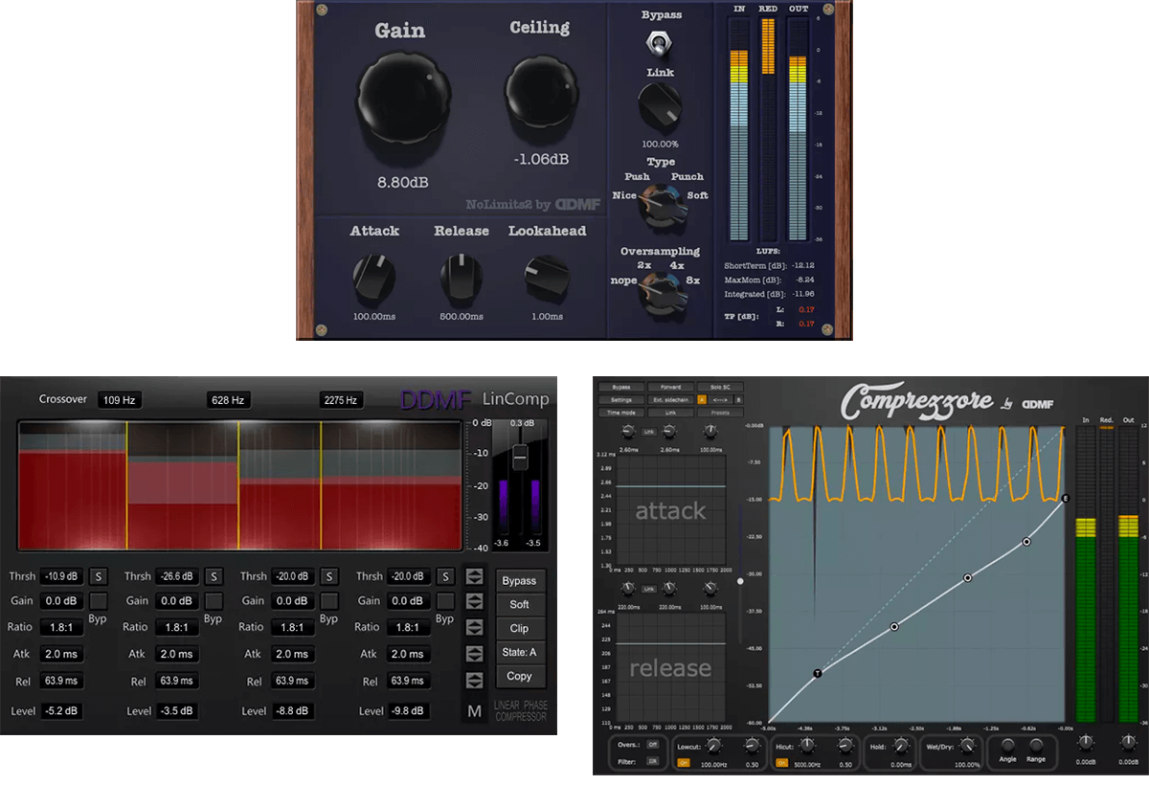Click the 109 Hz crossover frequency field
Image resolution: width=1149 pixels, height=807 pixels.
click(x=119, y=400)
